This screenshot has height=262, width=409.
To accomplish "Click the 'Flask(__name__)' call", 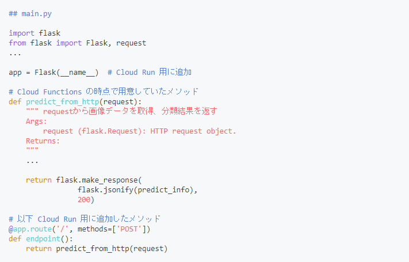I will pyautogui.click(x=66, y=73).
